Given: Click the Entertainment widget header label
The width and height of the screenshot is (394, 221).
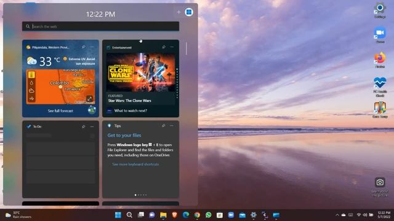Looking at the screenshot, I should pos(122,47).
